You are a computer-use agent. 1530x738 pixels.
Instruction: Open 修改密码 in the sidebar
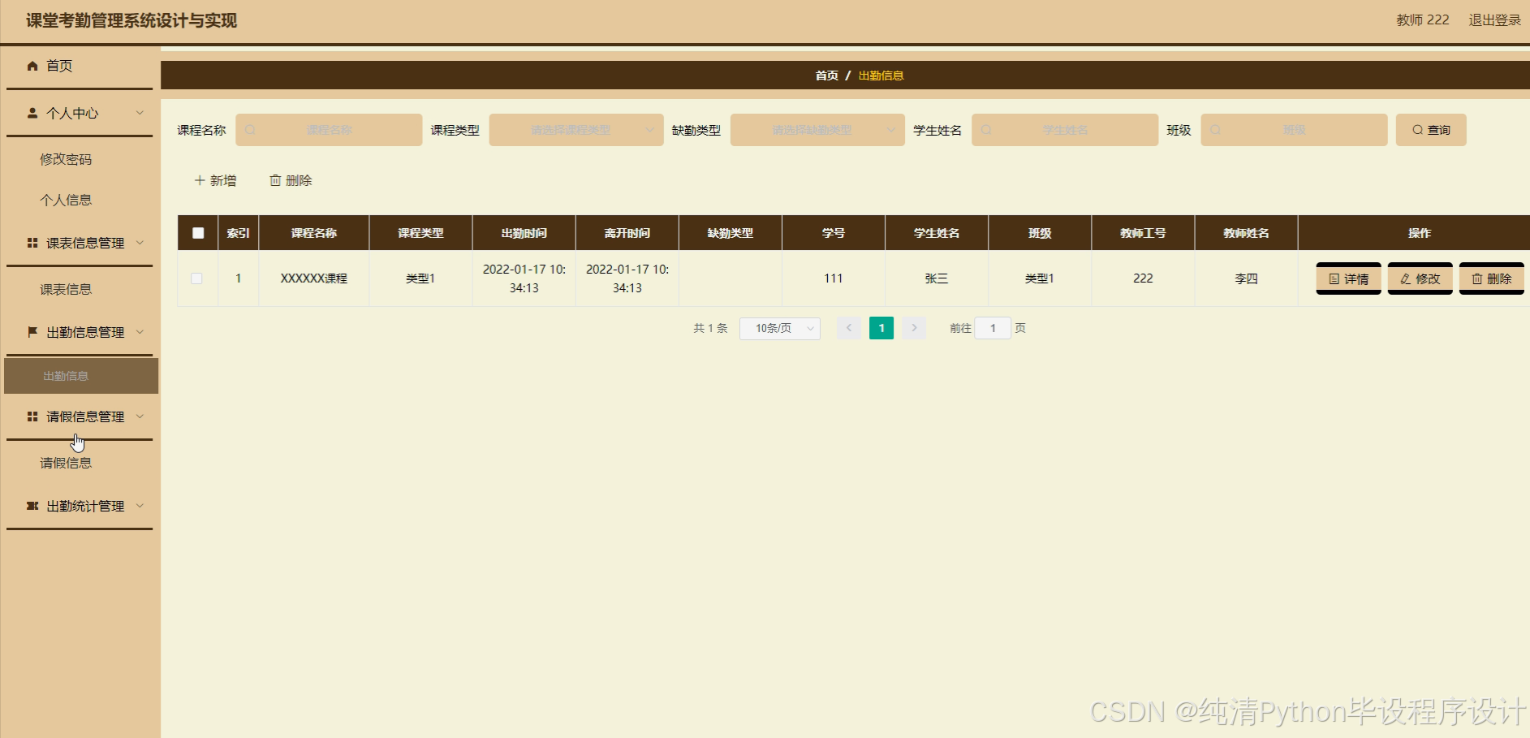click(x=66, y=159)
